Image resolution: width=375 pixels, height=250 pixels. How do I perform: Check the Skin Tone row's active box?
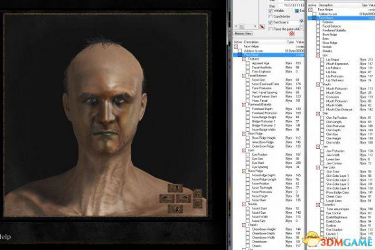322,172
